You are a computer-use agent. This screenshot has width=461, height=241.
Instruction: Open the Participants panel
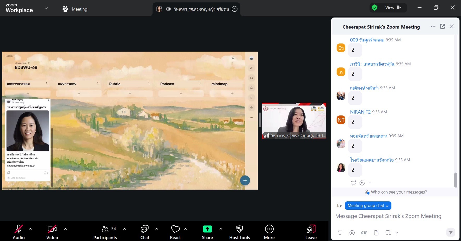(x=105, y=232)
